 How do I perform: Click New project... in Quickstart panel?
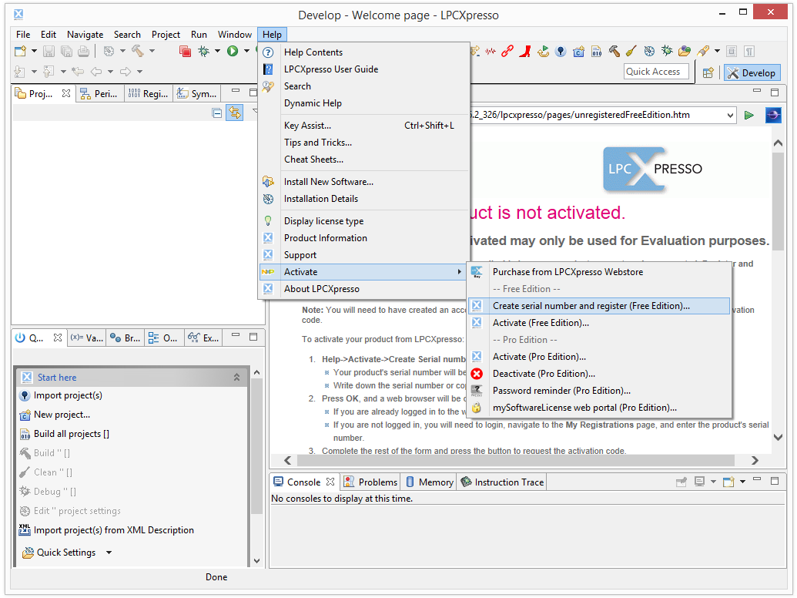(62, 415)
